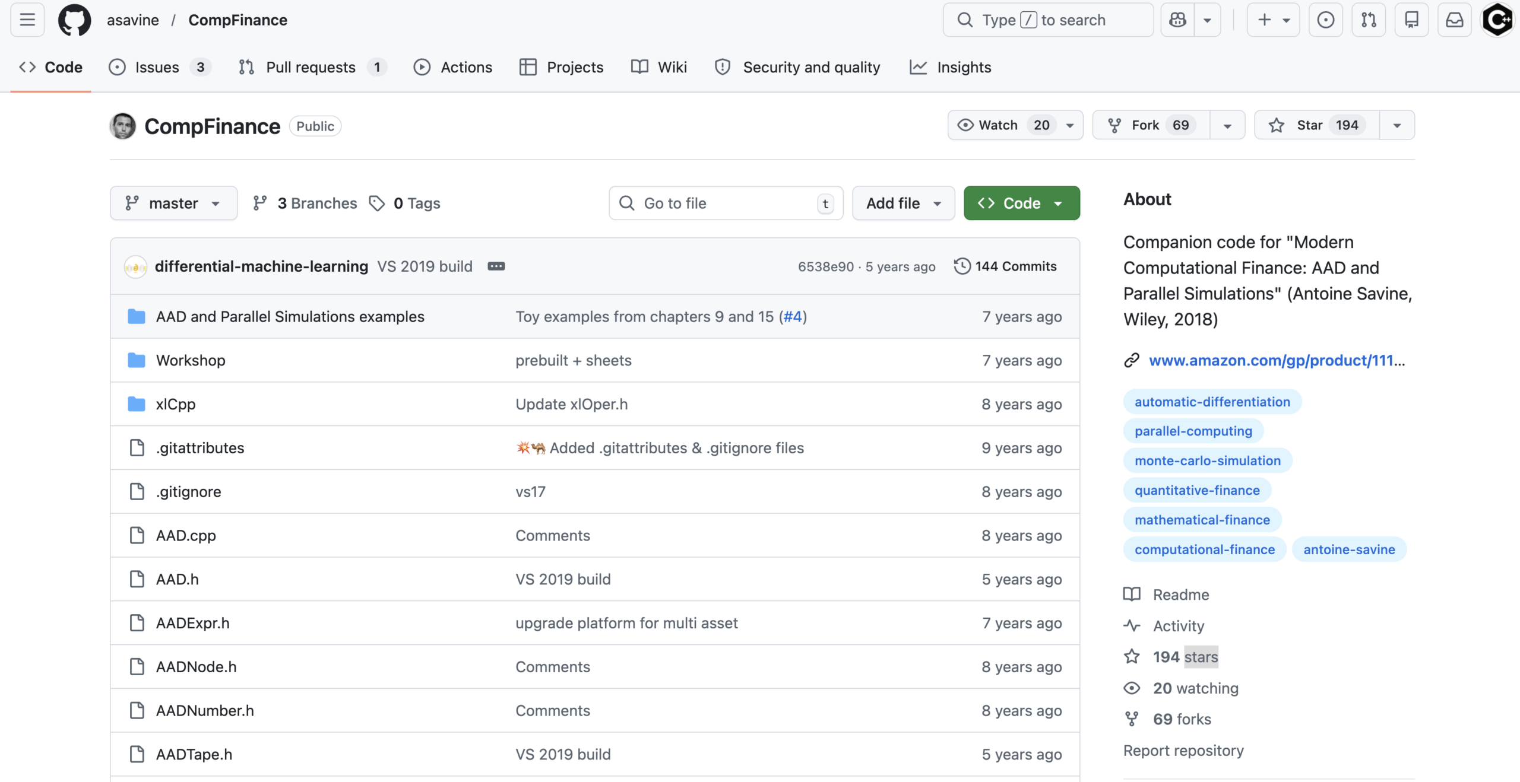The height and width of the screenshot is (782, 1520).
Task: Open the issues icon in top header
Action: (1325, 20)
